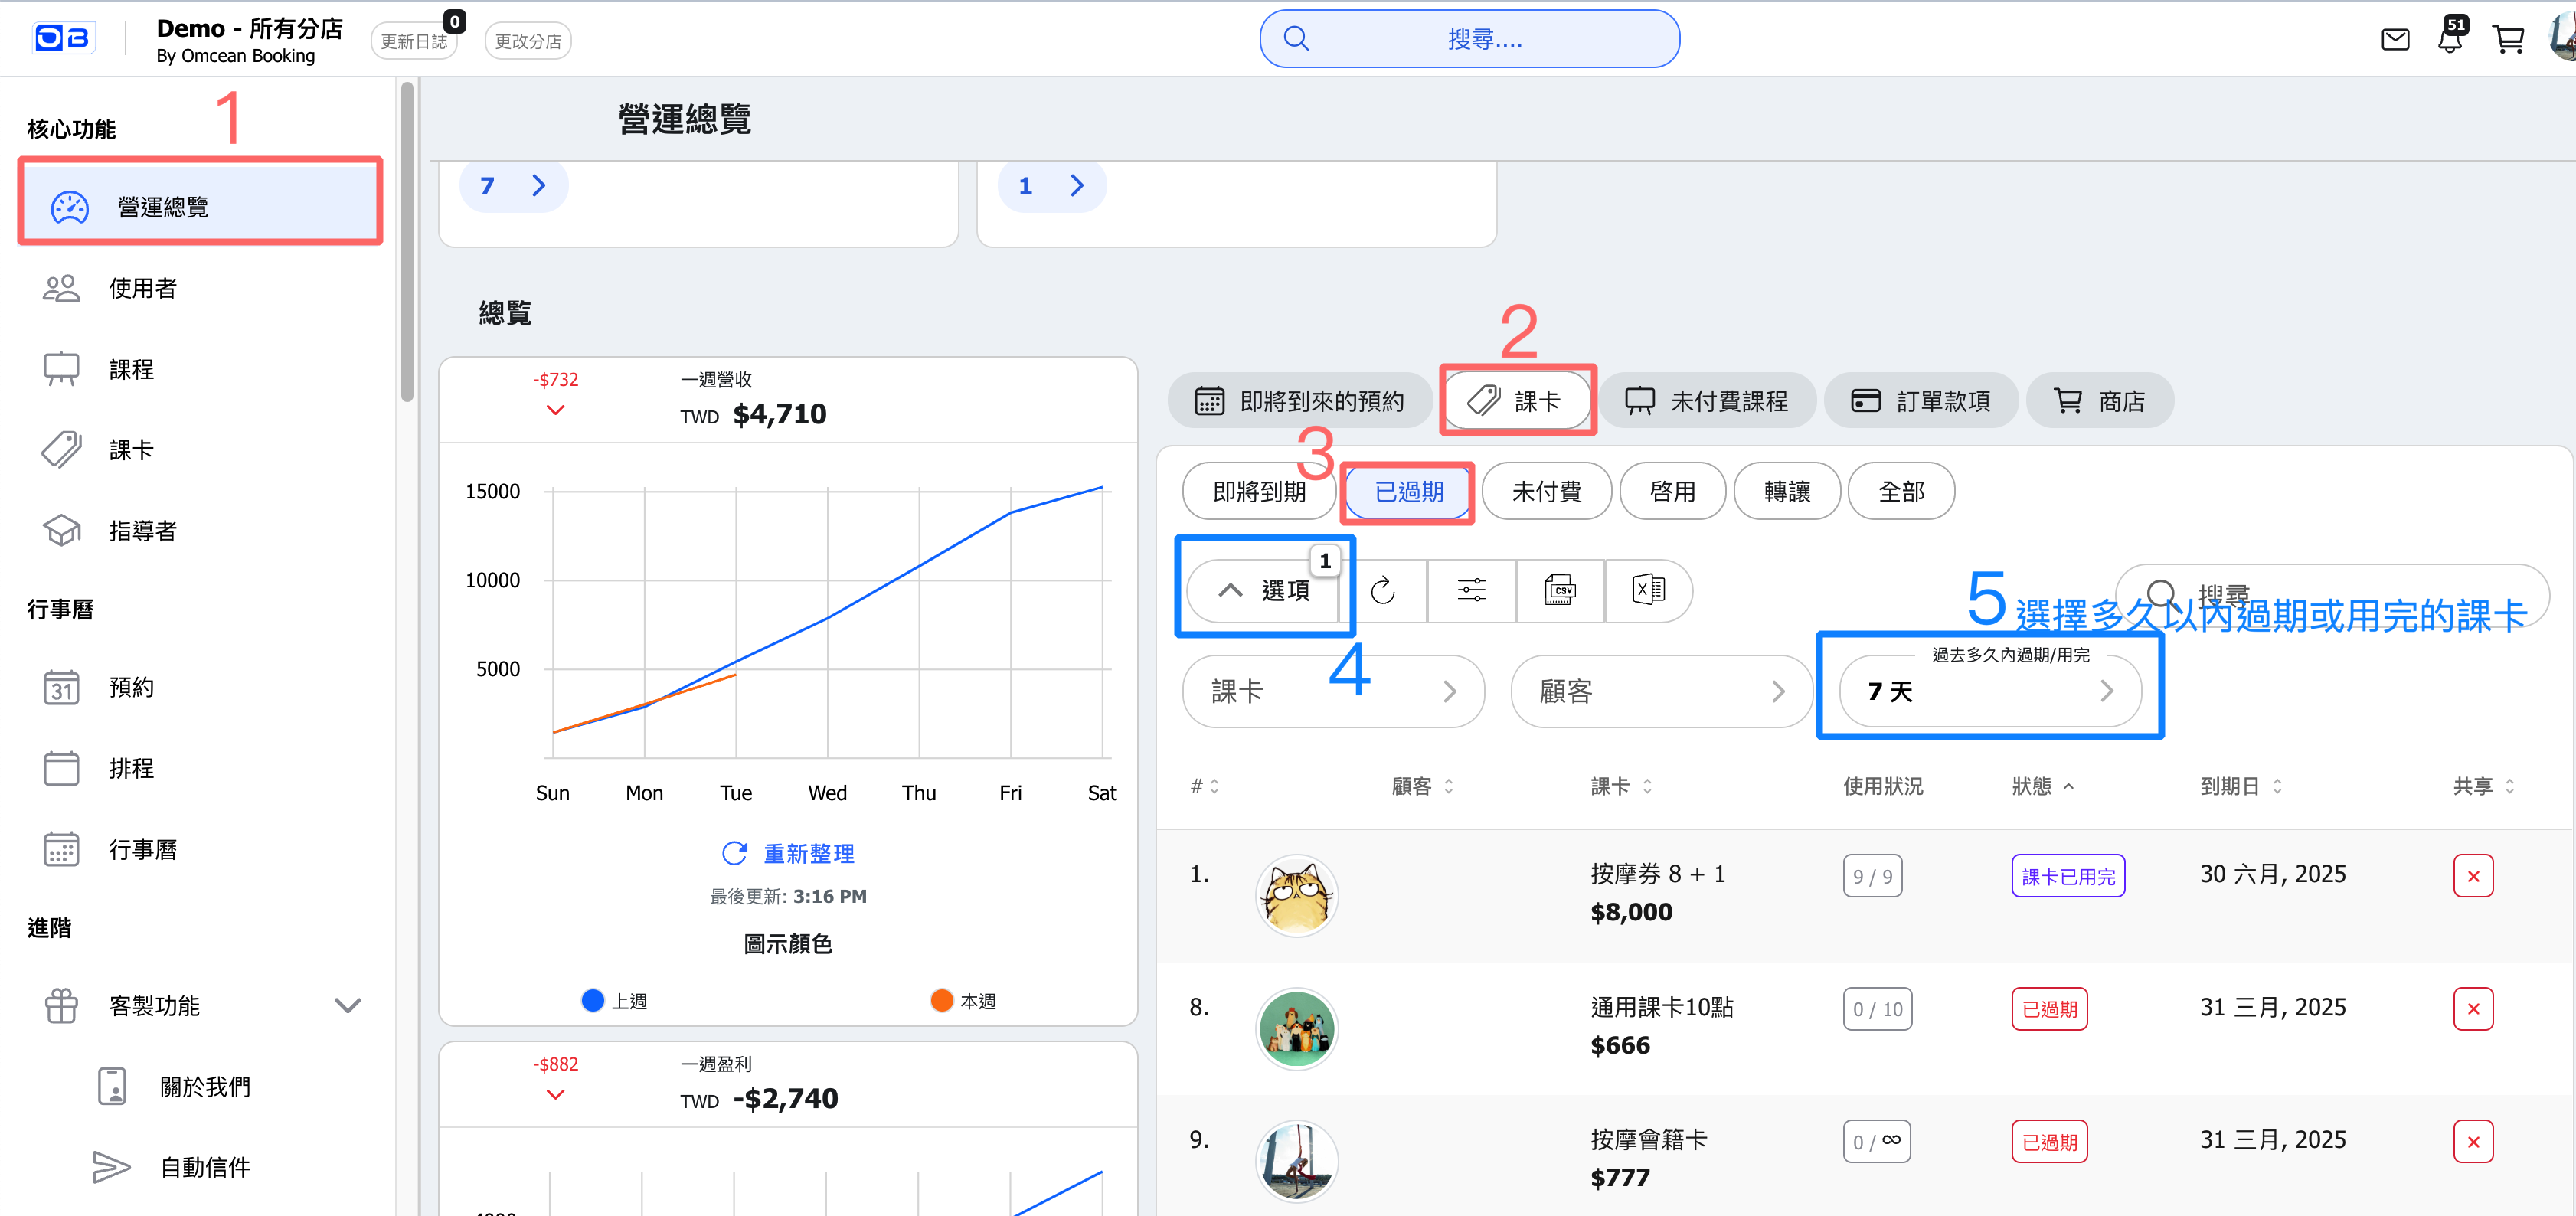Export list using the CSV icon
2576x1216 pixels.
(x=1559, y=590)
